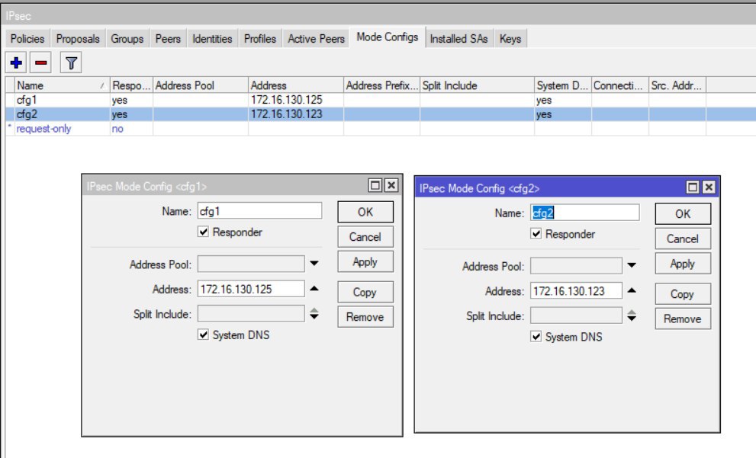756x458 pixels.
Task: Click Copy in cfg2 dialog
Action: click(x=683, y=294)
